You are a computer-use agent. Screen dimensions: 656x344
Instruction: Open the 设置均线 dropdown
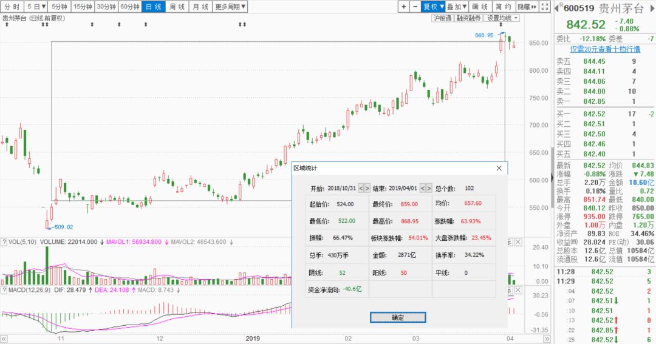tap(502, 18)
